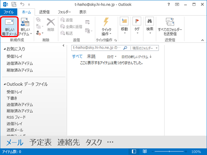Viewport: 207px width, 155px height.
Task: Click in the mailbox search field
Action: click(97, 48)
